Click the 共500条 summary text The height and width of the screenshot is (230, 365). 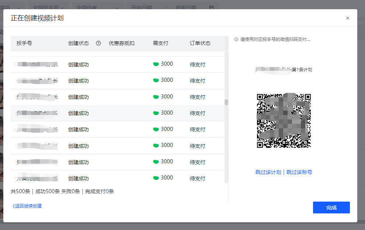tap(21, 191)
